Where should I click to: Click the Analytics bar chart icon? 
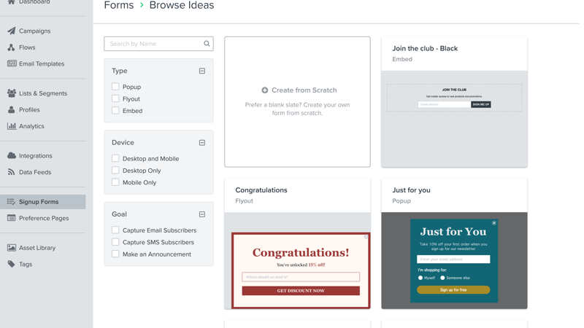[12, 126]
